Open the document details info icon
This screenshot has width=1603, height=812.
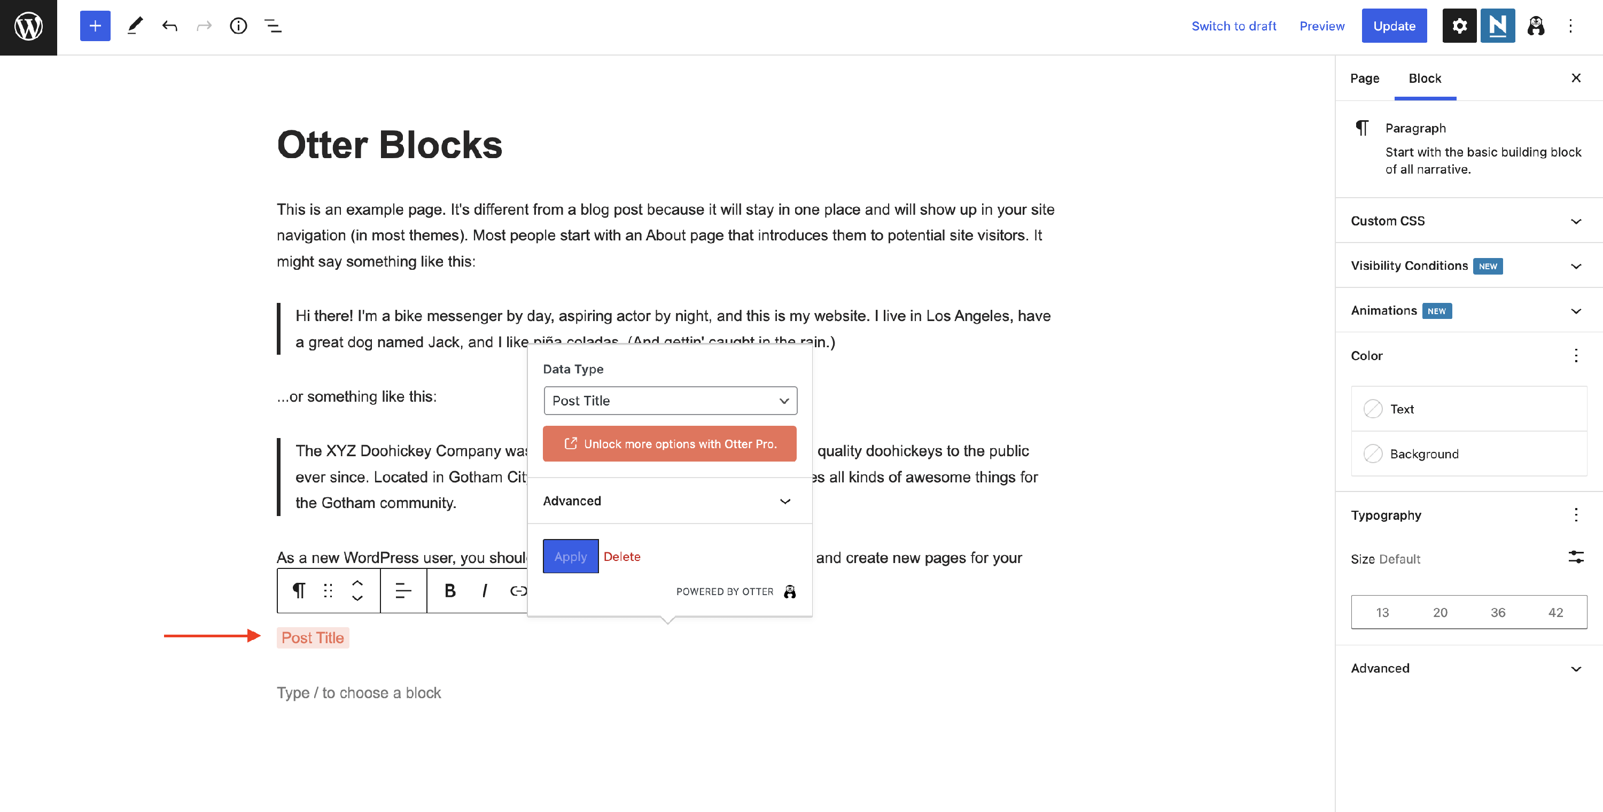coord(238,26)
